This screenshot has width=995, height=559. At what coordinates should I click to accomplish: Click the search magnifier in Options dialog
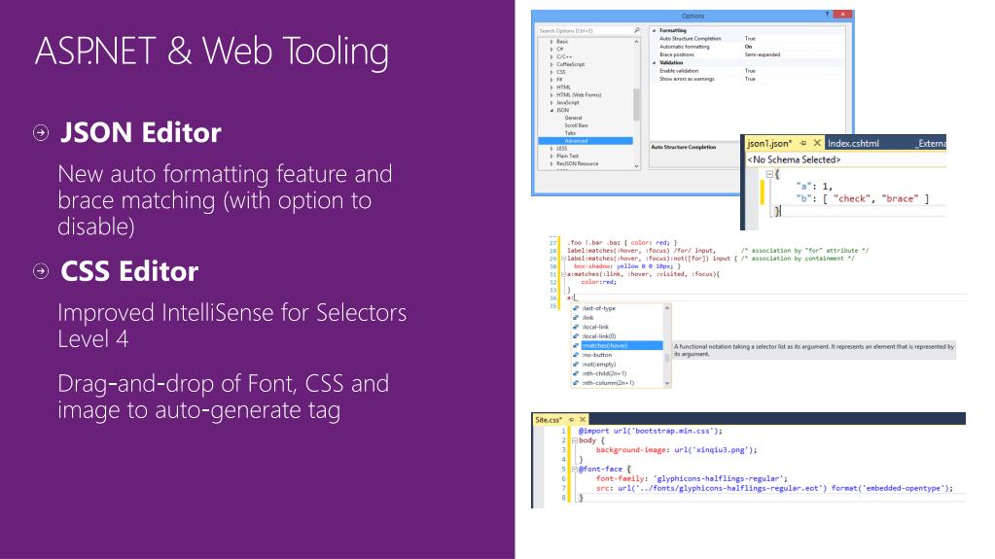636,30
